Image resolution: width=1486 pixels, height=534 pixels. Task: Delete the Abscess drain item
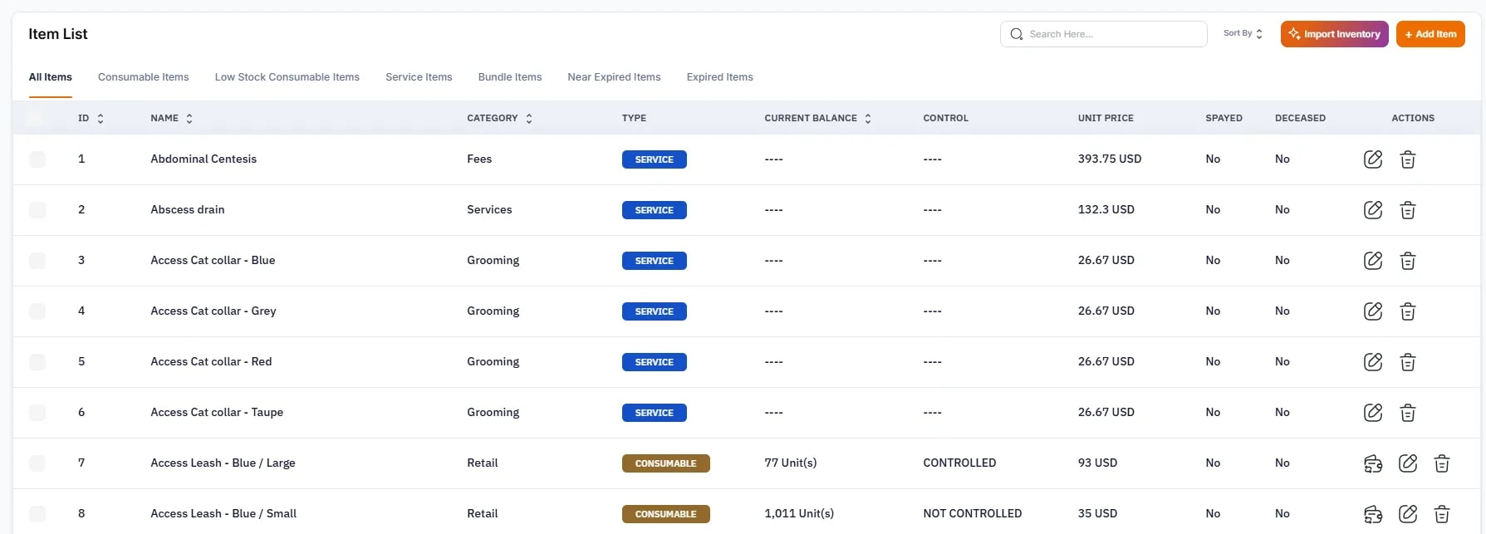pyautogui.click(x=1408, y=210)
